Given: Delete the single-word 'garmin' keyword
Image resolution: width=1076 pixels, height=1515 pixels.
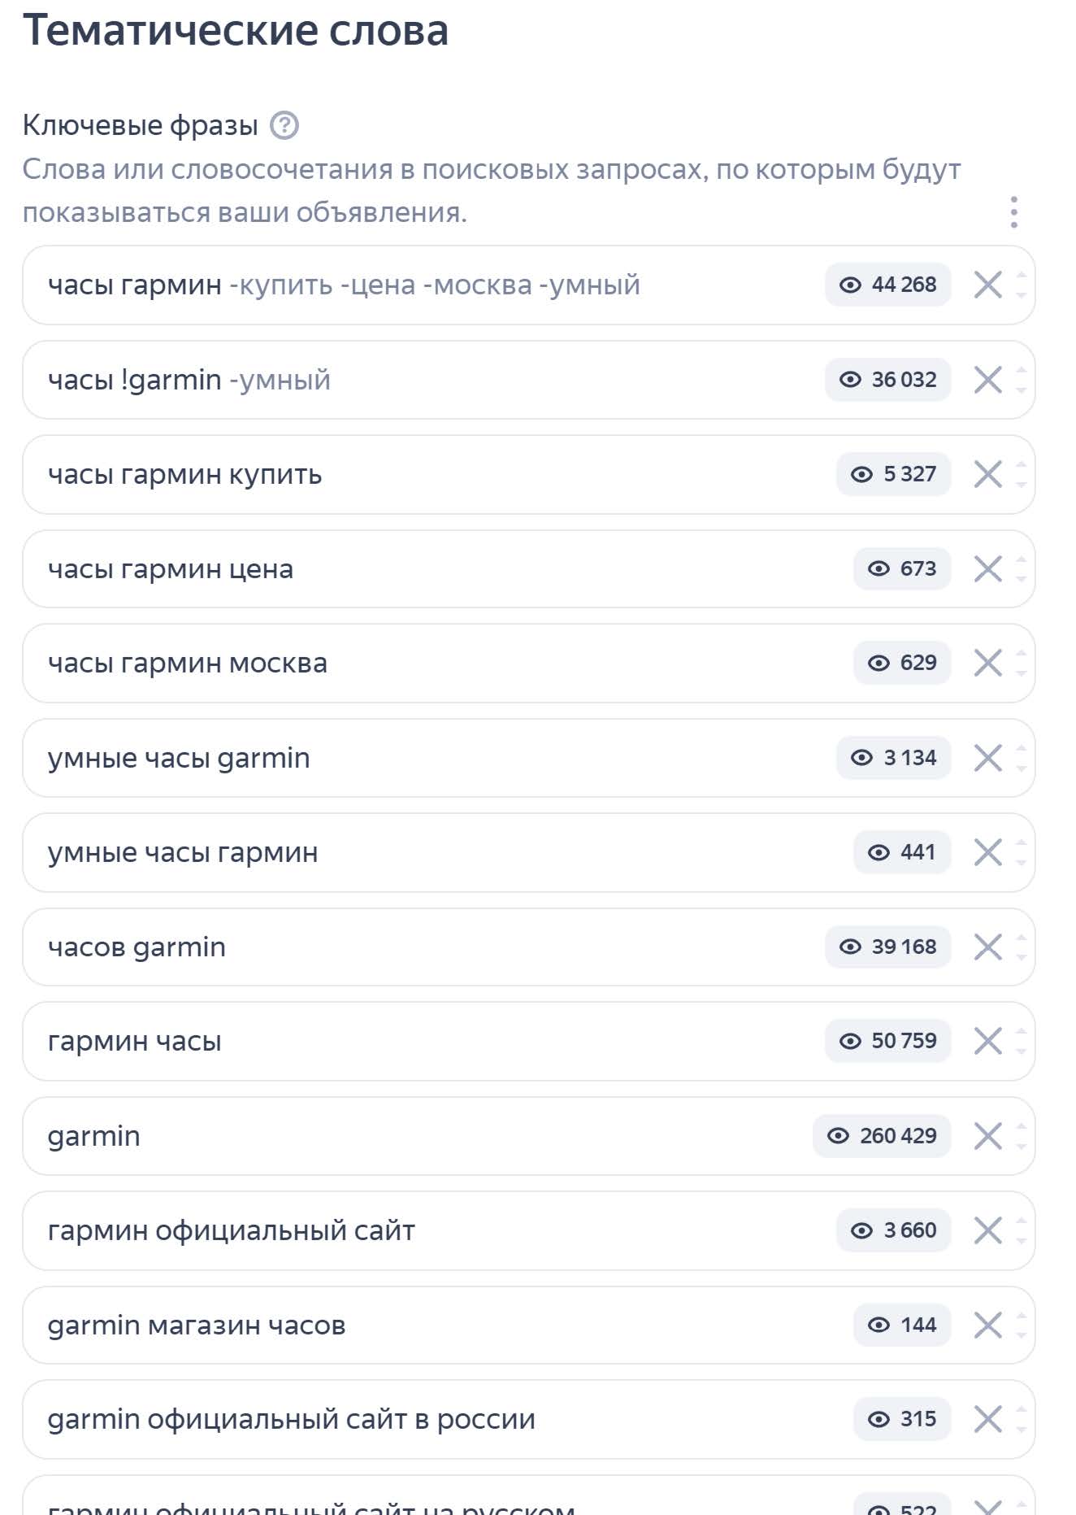Looking at the screenshot, I should 987,1136.
